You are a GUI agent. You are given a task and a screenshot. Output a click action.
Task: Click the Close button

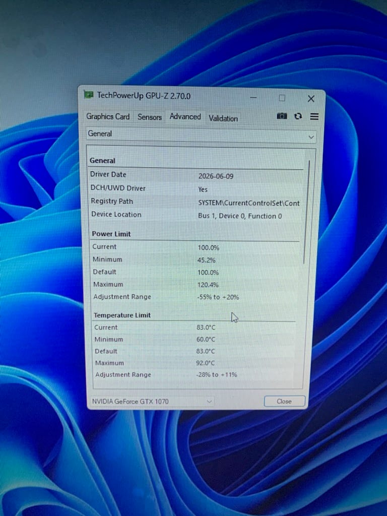coord(284,401)
